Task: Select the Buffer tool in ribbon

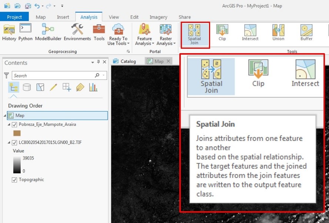Action: [x=306, y=32]
